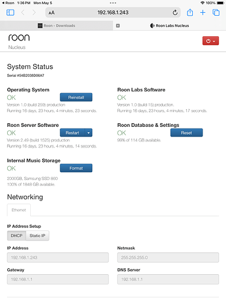Go forward to the next page
The image size is (226, 302).
click(x=34, y=13)
